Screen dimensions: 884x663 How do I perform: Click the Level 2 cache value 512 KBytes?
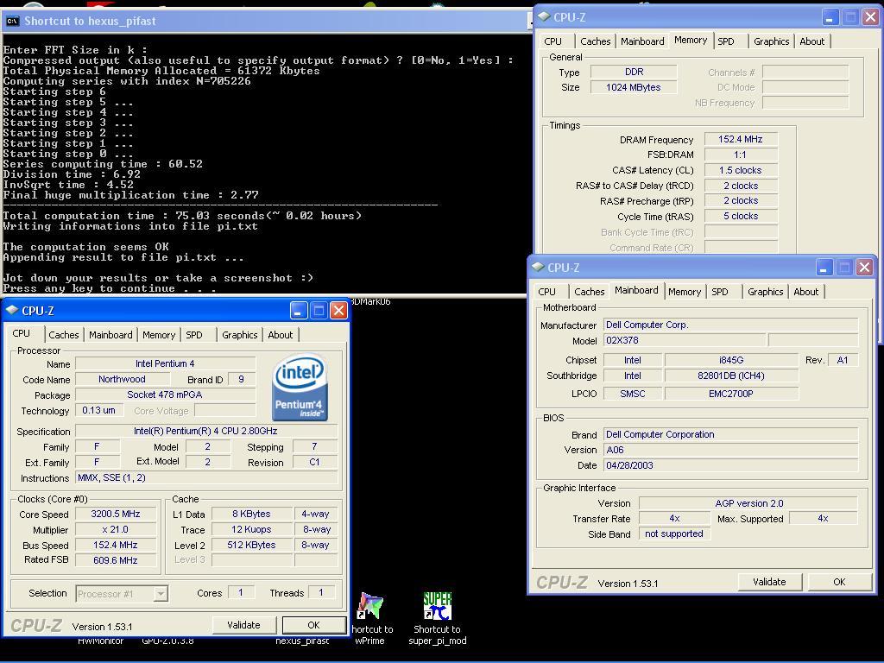pos(251,546)
